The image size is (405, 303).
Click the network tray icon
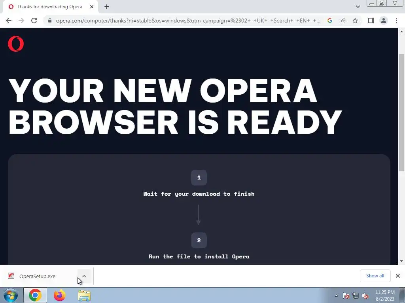point(356,296)
